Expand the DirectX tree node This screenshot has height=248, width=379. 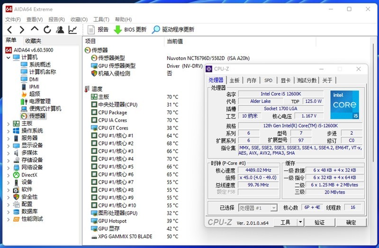(9, 175)
